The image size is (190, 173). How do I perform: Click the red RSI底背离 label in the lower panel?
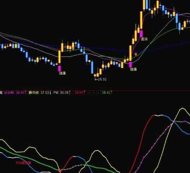click(x=23, y=163)
